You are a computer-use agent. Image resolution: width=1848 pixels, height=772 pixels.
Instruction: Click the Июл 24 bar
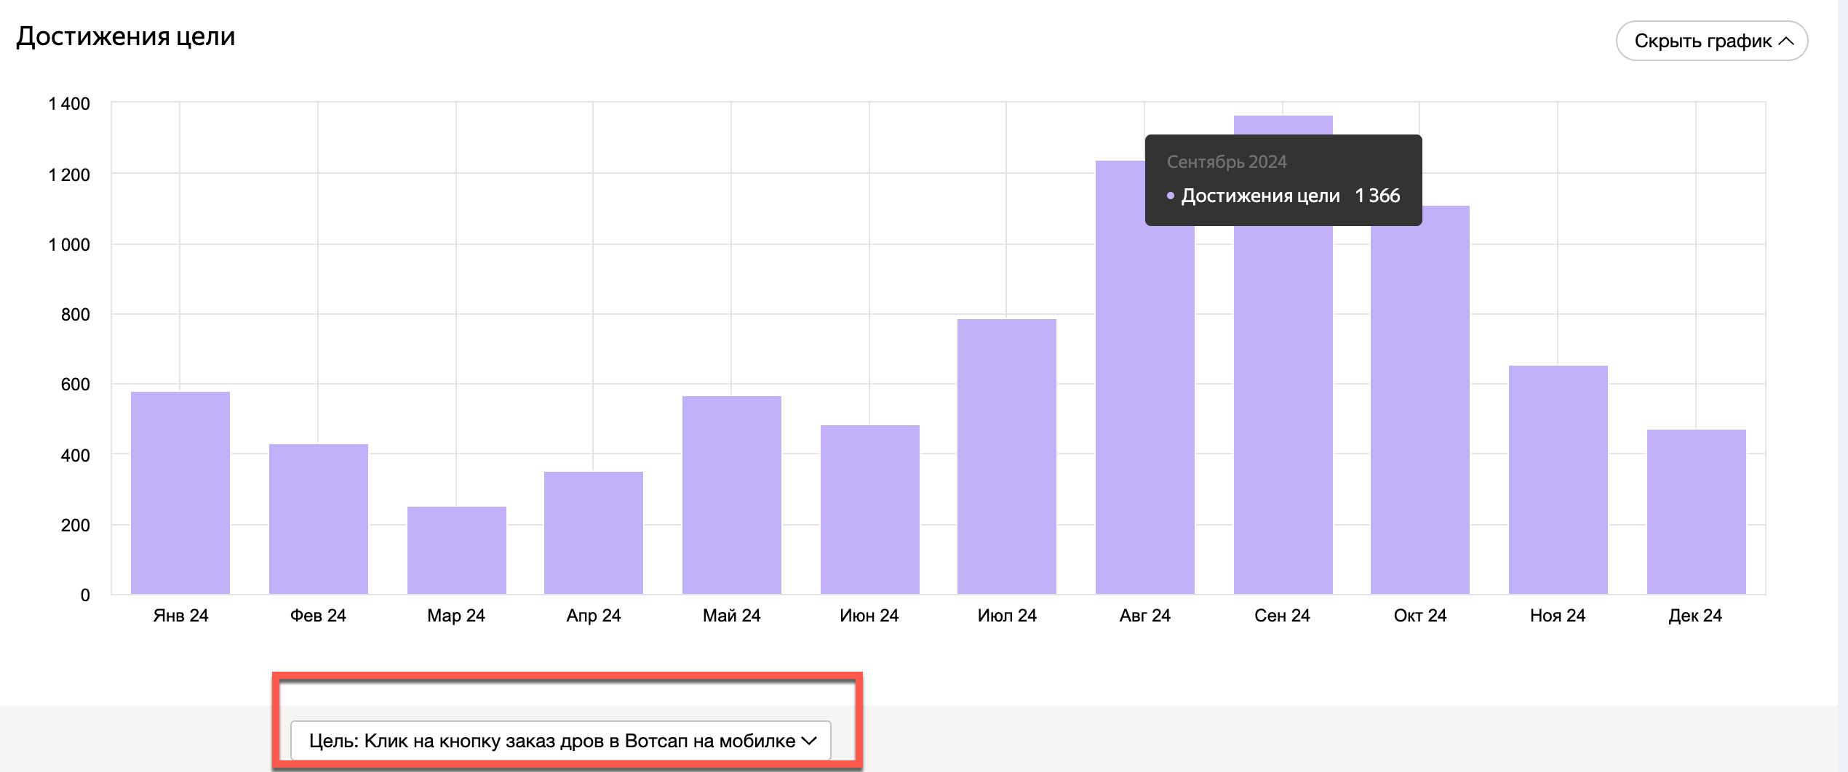tap(1007, 457)
